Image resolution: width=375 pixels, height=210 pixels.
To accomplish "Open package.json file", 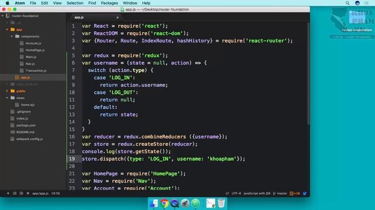I will pyautogui.click(x=26, y=125).
